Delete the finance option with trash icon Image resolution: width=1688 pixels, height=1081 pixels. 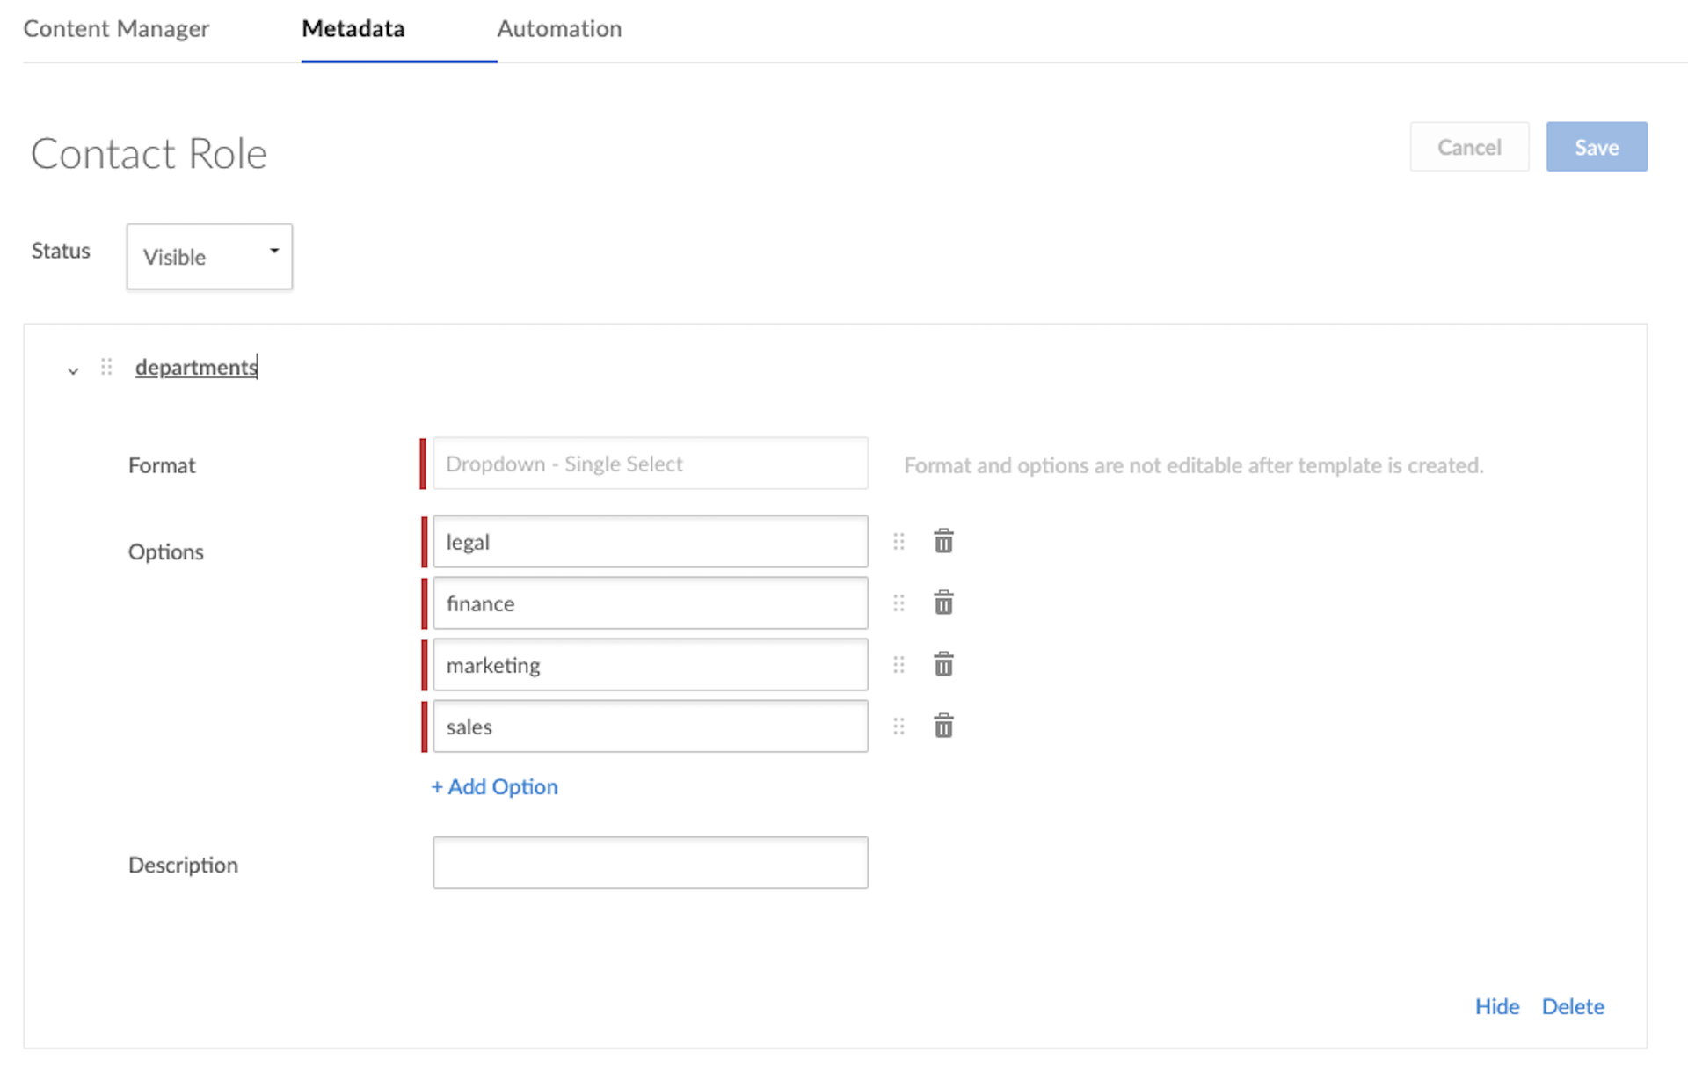point(943,603)
